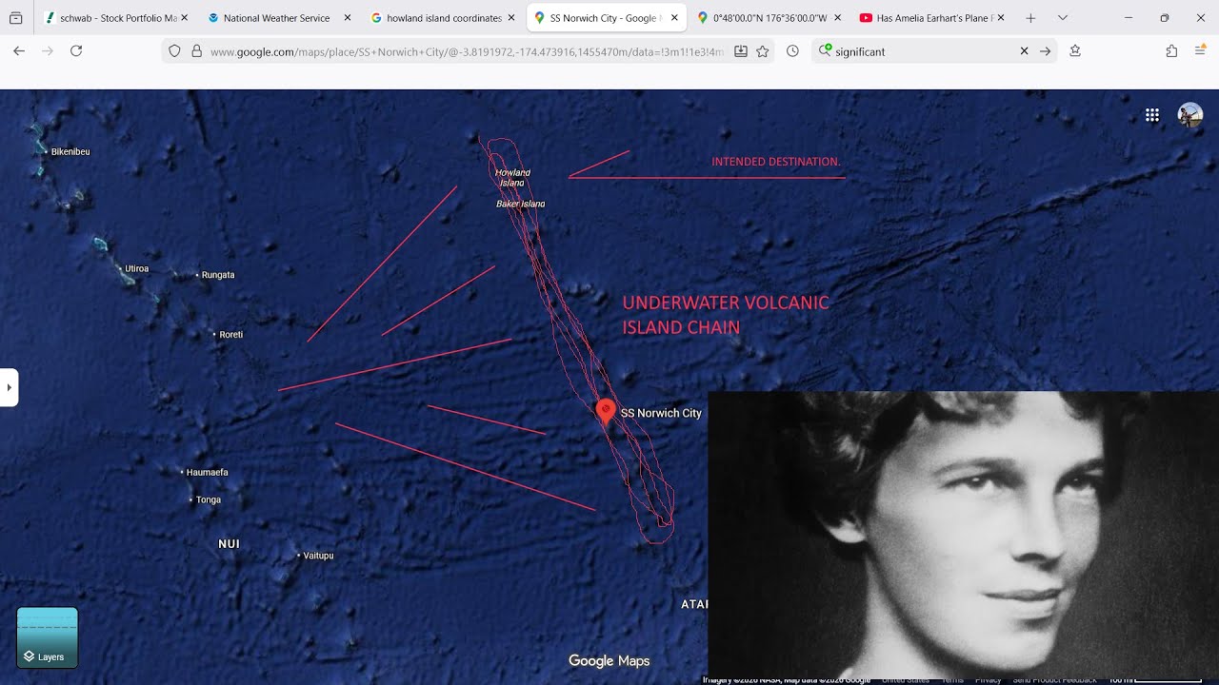This screenshot has height=685, width=1219.
Task: Click the Tonga map label
Action: click(x=209, y=500)
